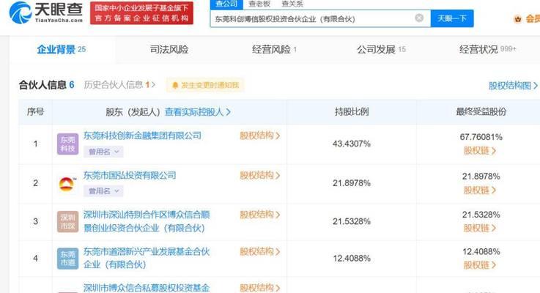Open 东莞市国弘投资有限公司 company link
Image resolution: width=540 pixels, height=293 pixels.
tap(130, 176)
